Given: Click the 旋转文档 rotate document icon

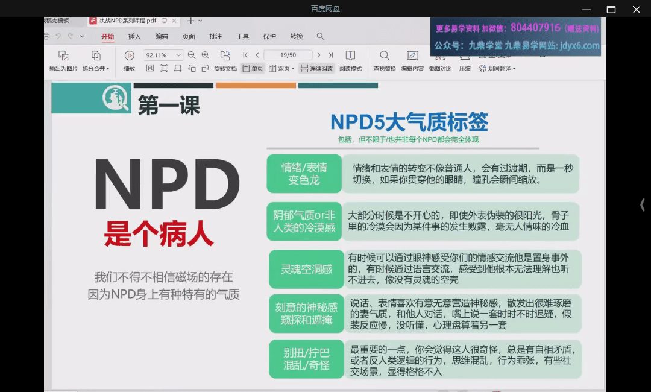Looking at the screenshot, I should coord(225,55).
